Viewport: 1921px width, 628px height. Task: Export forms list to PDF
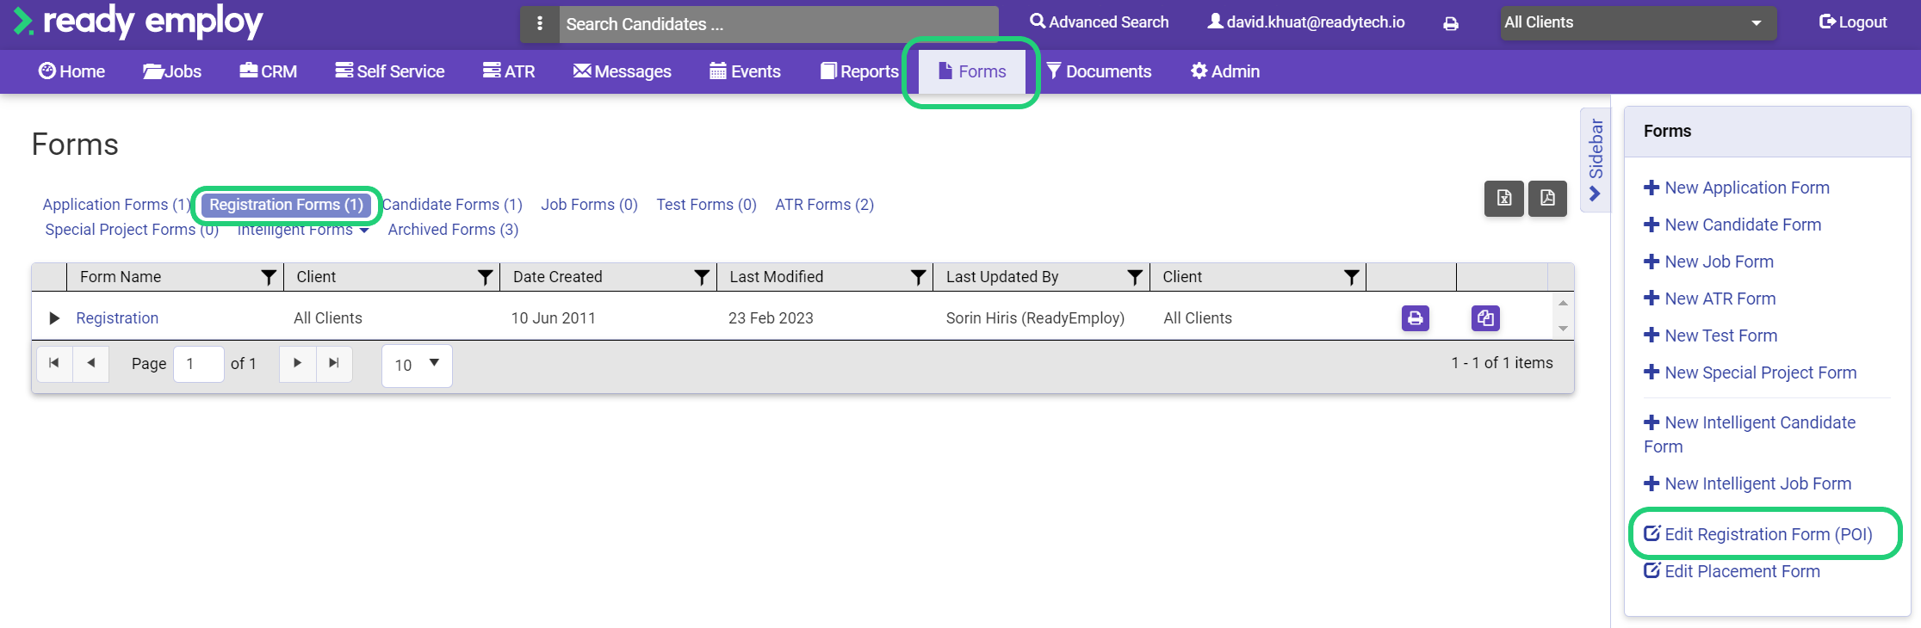coord(1547,199)
